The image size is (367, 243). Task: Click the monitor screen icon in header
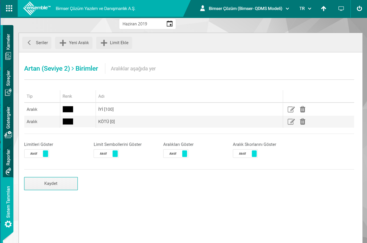(341, 9)
